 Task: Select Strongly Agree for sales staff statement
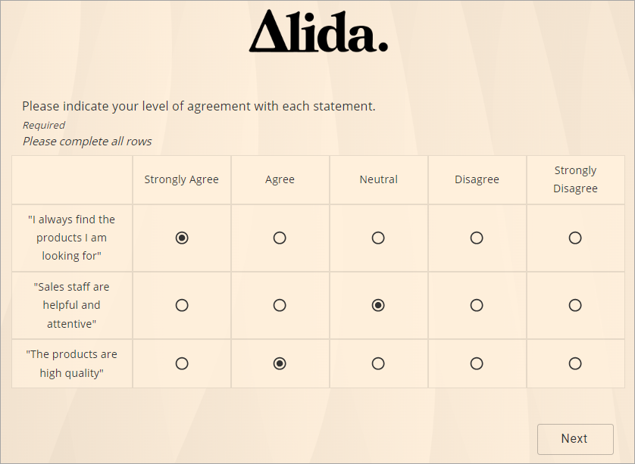click(181, 304)
